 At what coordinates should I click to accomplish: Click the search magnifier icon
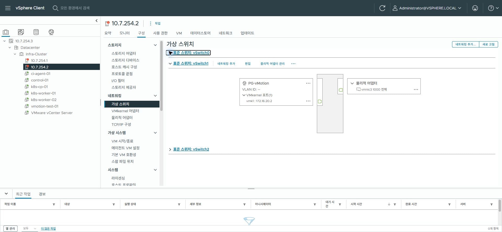point(55,8)
